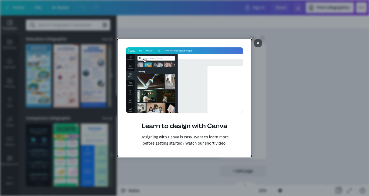Play the Canva tutorial video preview

coord(185,80)
